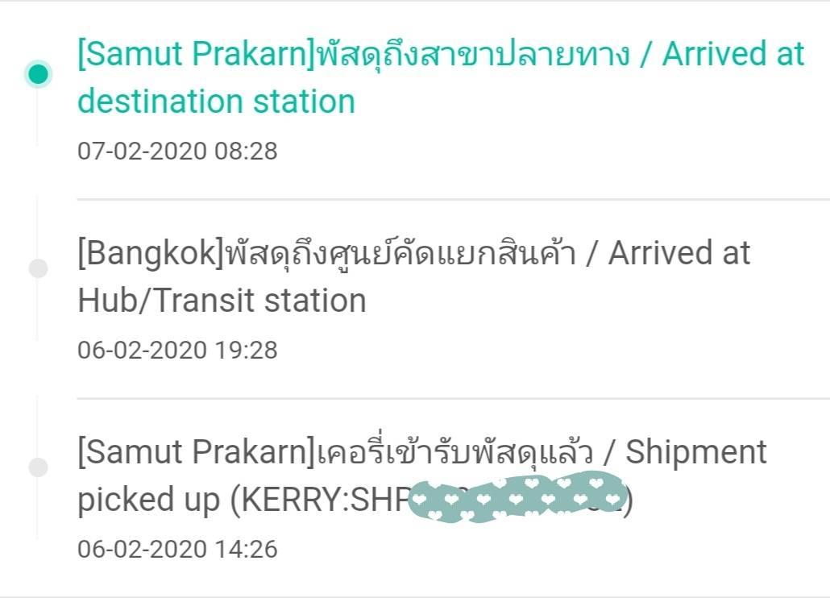This screenshot has width=830, height=598.
Task: Click the green [Samut Prakarn] location label
Action: tap(197, 55)
